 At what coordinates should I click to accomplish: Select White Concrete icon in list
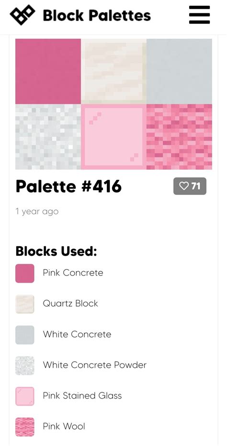(x=25, y=335)
